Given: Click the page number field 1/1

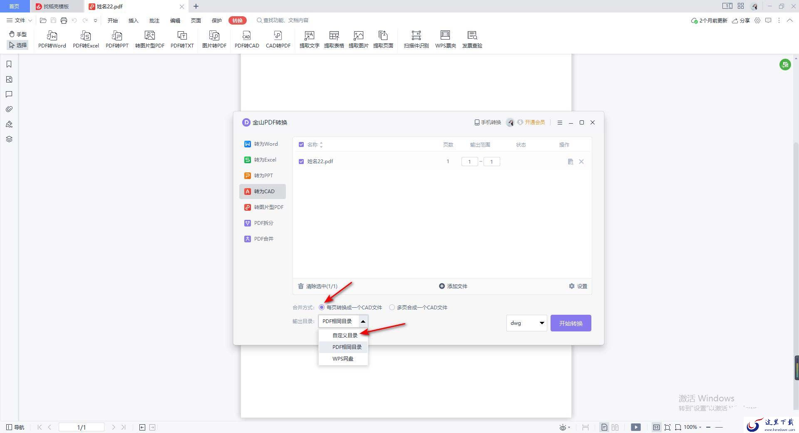Looking at the screenshot, I should (82, 427).
